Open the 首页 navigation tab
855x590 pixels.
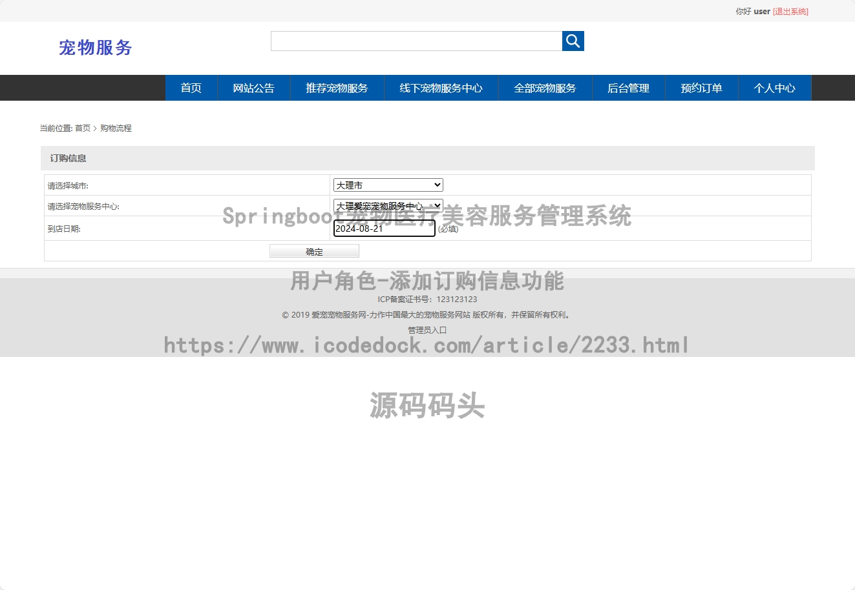[191, 88]
